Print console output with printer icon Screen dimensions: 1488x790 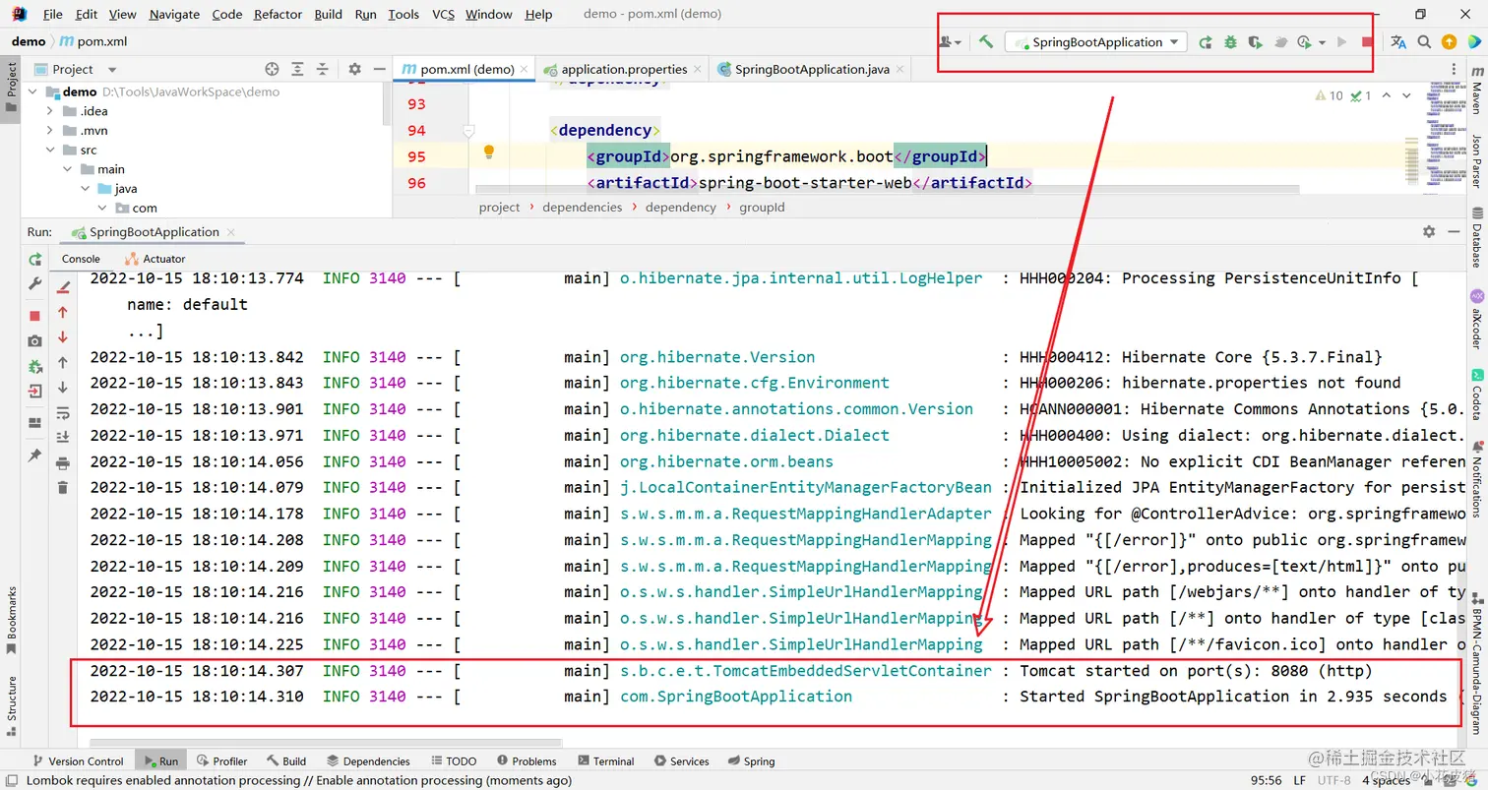pos(63,462)
